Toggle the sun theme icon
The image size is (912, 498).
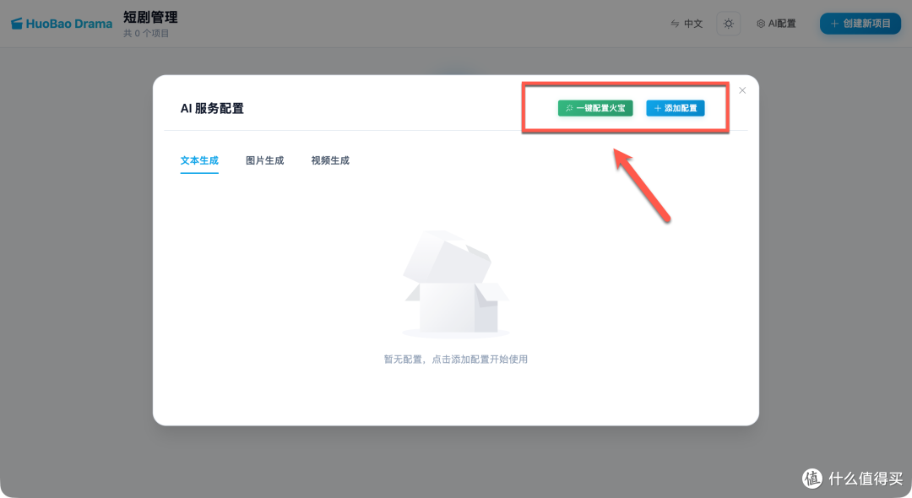[x=728, y=24]
